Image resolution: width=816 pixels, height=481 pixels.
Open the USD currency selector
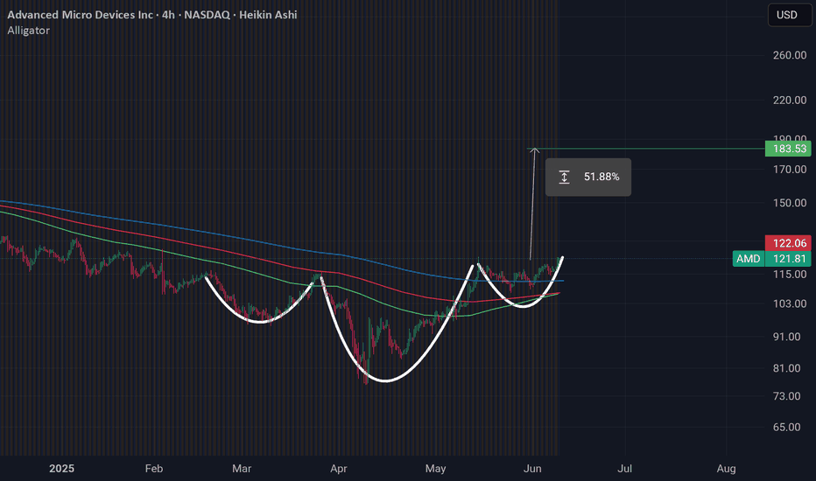point(789,15)
